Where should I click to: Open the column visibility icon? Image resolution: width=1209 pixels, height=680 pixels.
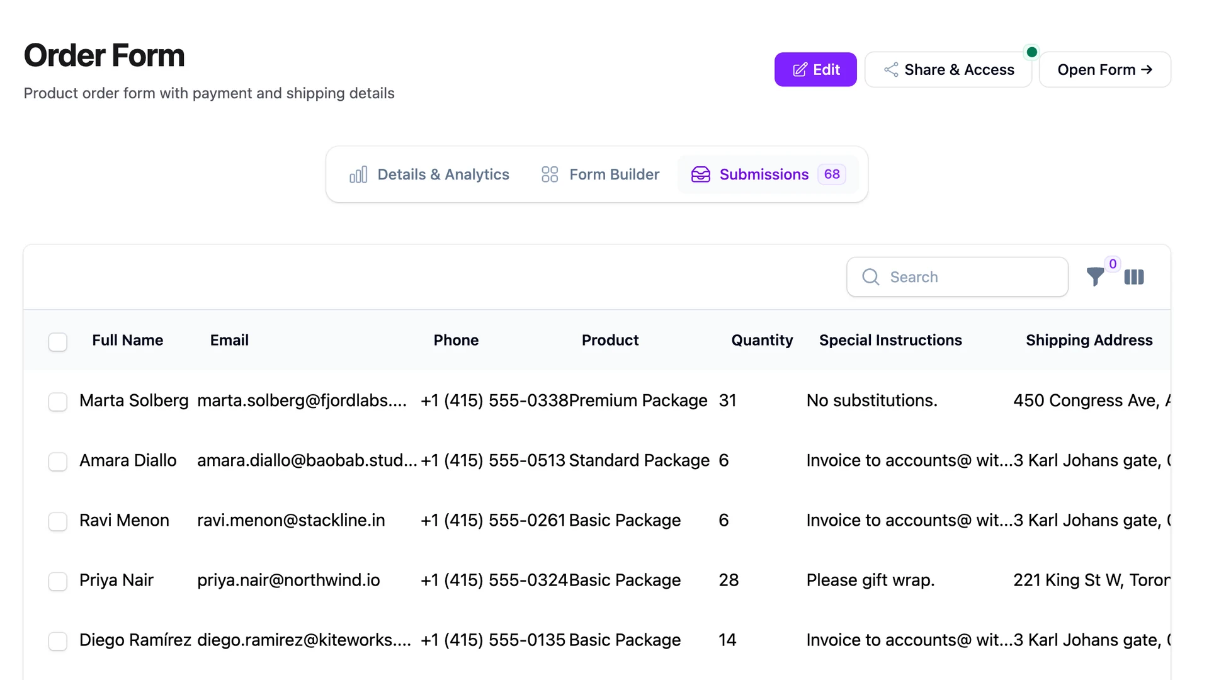click(1133, 277)
